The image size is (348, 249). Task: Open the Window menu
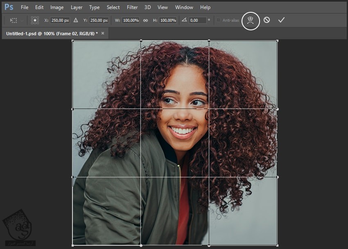(184, 7)
